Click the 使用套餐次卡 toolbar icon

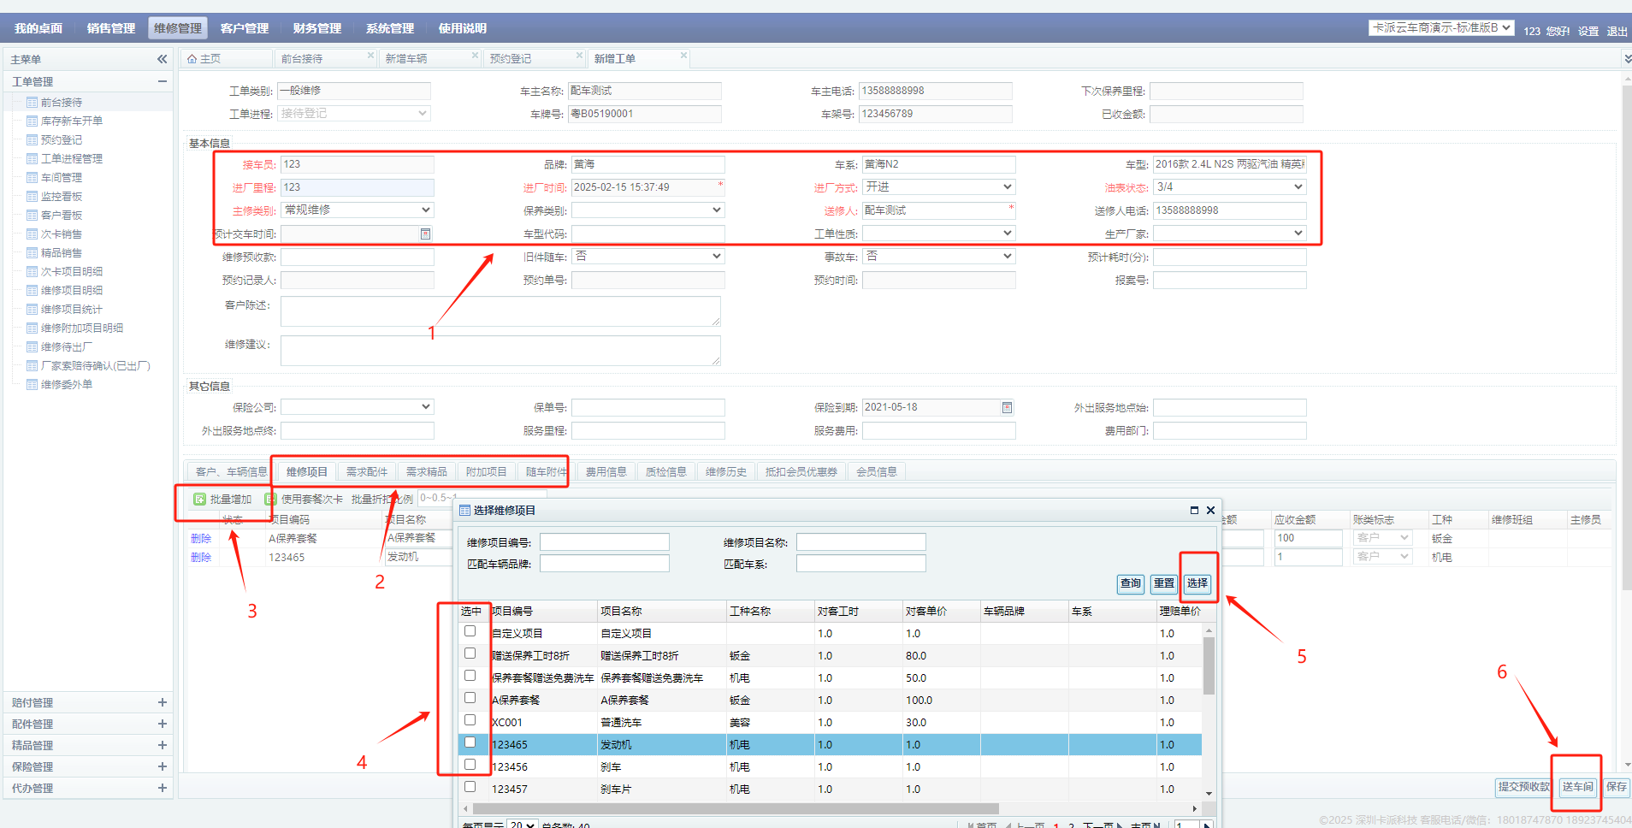tap(271, 499)
